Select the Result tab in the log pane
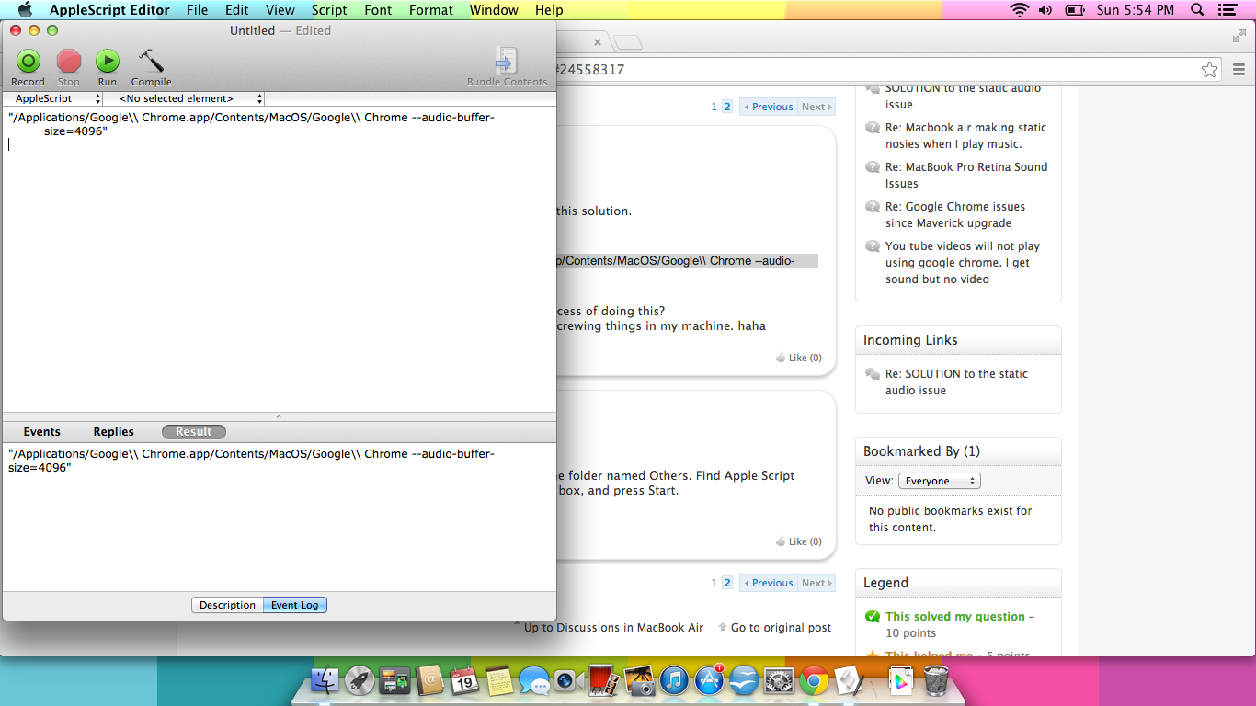1256x706 pixels. (193, 432)
